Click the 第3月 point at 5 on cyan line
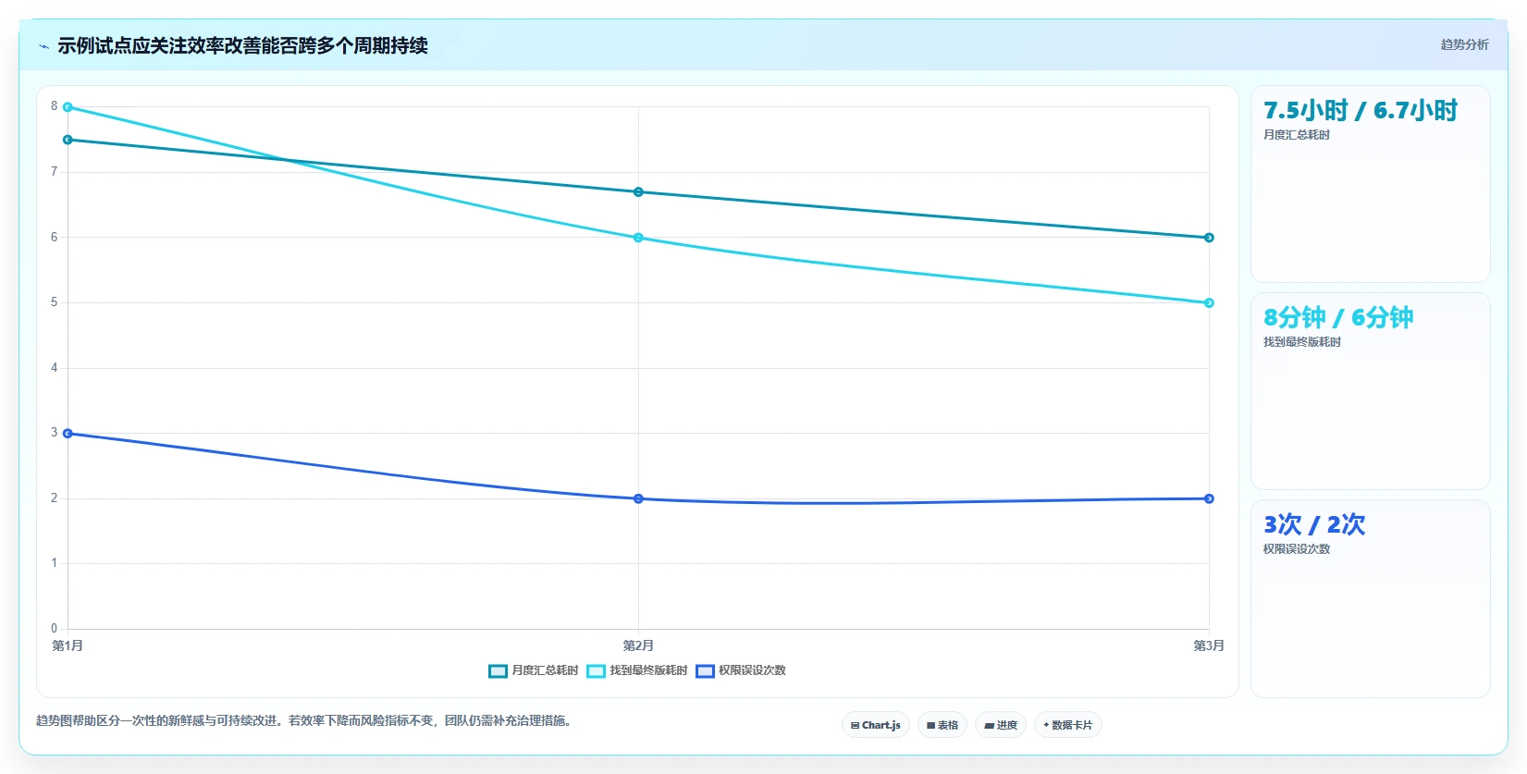Viewport: 1527px width, 774px height. coord(1209,303)
